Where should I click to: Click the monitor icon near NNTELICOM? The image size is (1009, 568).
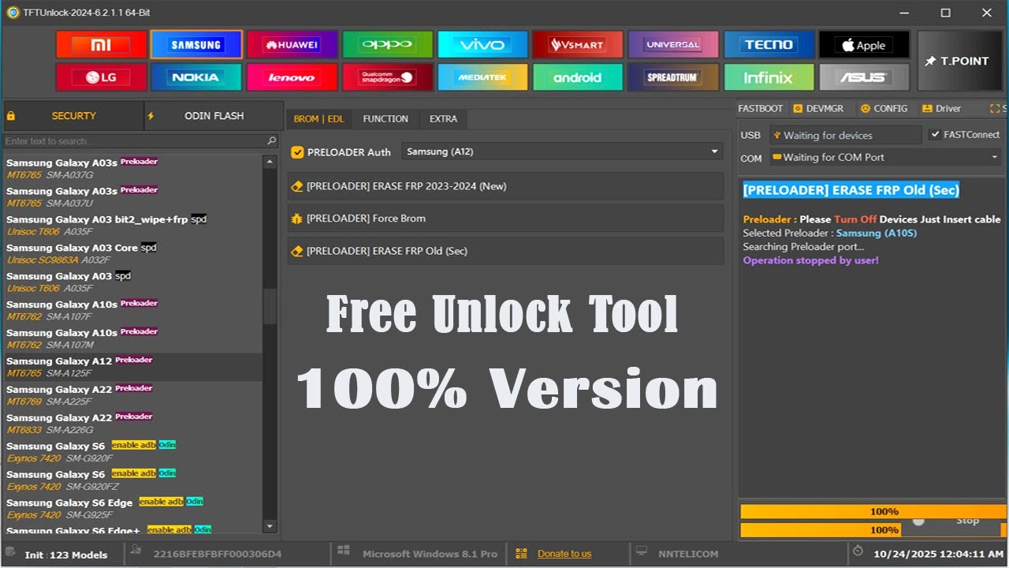[x=642, y=552]
